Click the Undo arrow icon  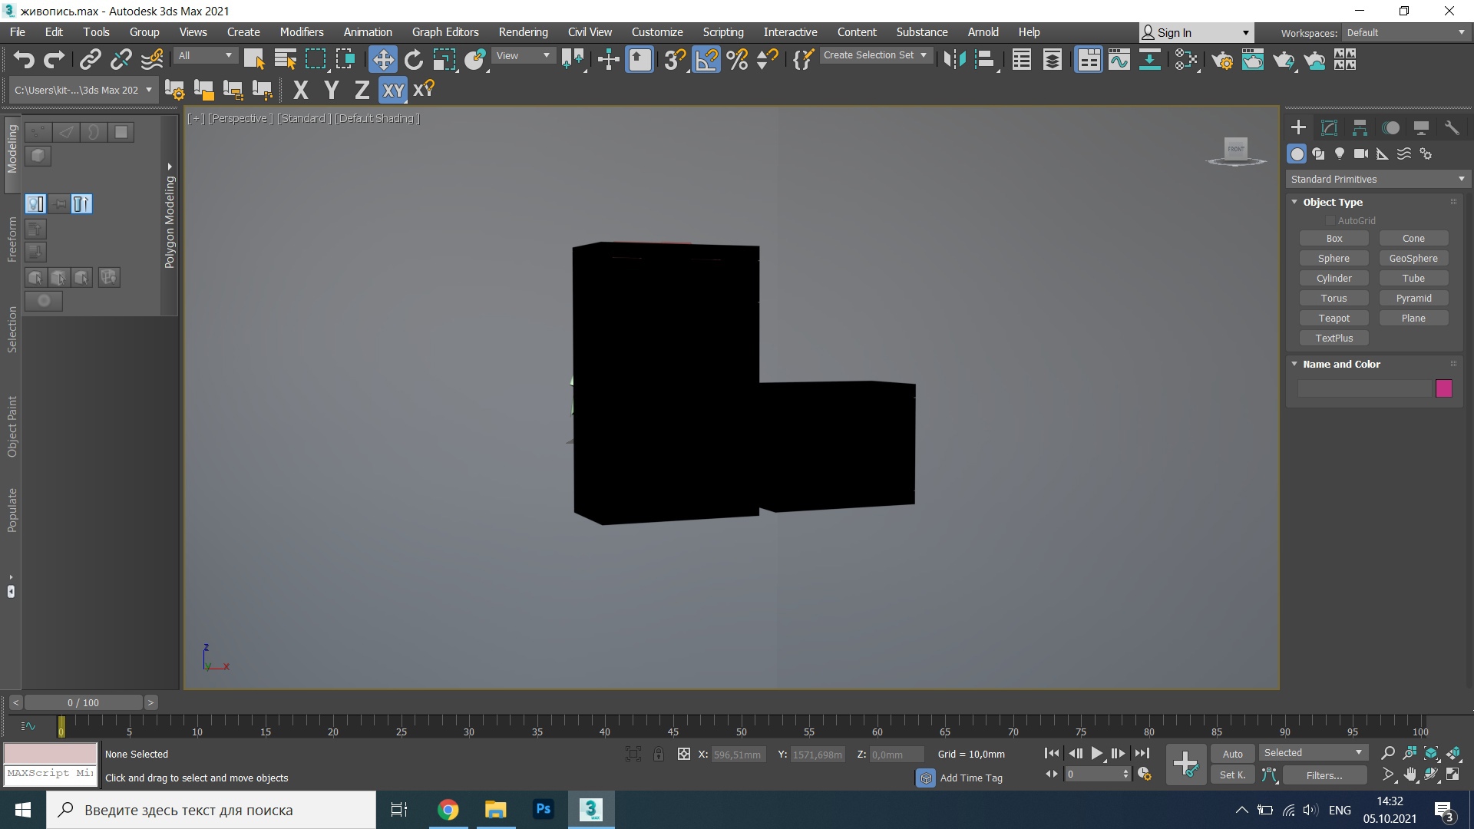point(23,60)
